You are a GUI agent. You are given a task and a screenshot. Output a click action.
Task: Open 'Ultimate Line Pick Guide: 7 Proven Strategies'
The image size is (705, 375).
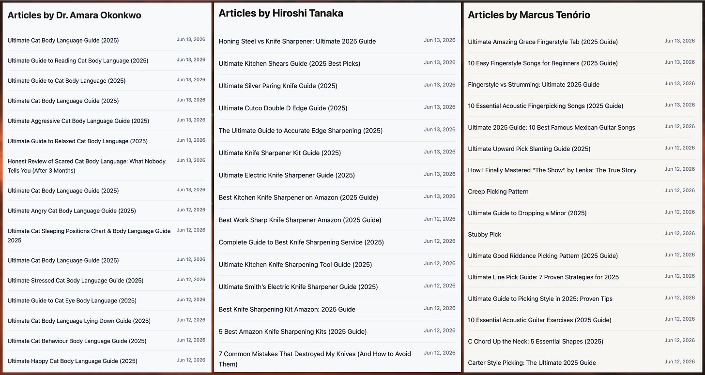click(543, 277)
